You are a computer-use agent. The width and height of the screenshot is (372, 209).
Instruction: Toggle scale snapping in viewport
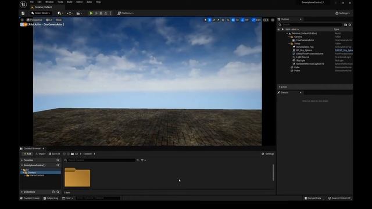click(x=253, y=20)
